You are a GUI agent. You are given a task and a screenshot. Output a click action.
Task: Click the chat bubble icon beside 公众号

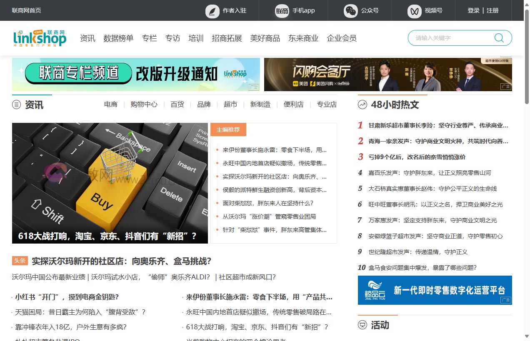350,10
